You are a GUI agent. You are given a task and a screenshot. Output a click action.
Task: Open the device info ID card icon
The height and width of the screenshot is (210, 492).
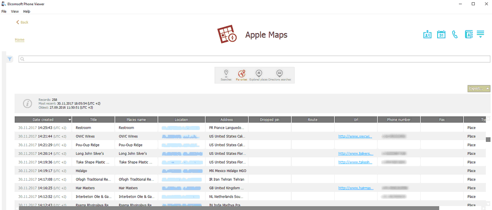(427, 34)
